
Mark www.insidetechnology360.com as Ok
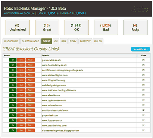coord(13,90)
